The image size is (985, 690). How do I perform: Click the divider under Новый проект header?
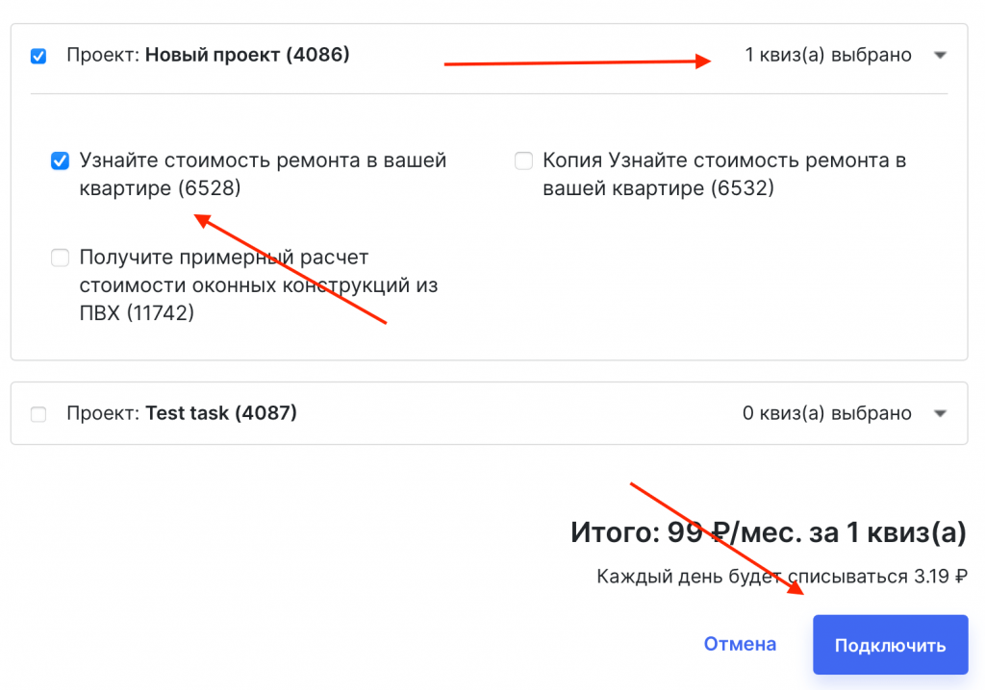(489, 94)
